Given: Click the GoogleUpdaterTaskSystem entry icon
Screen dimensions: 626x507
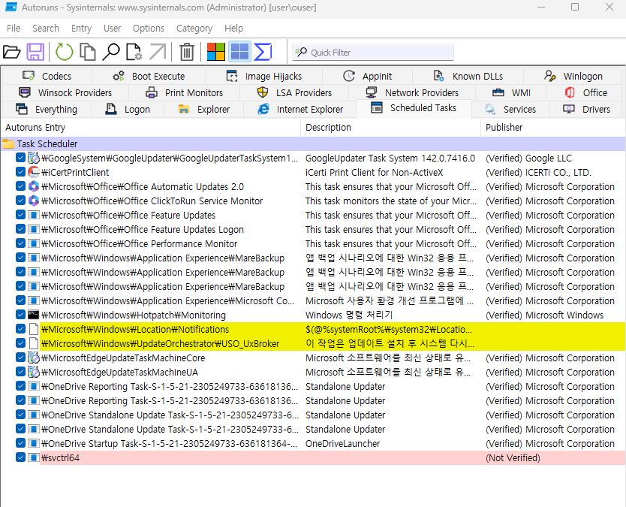Looking at the screenshot, I should (34, 158).
